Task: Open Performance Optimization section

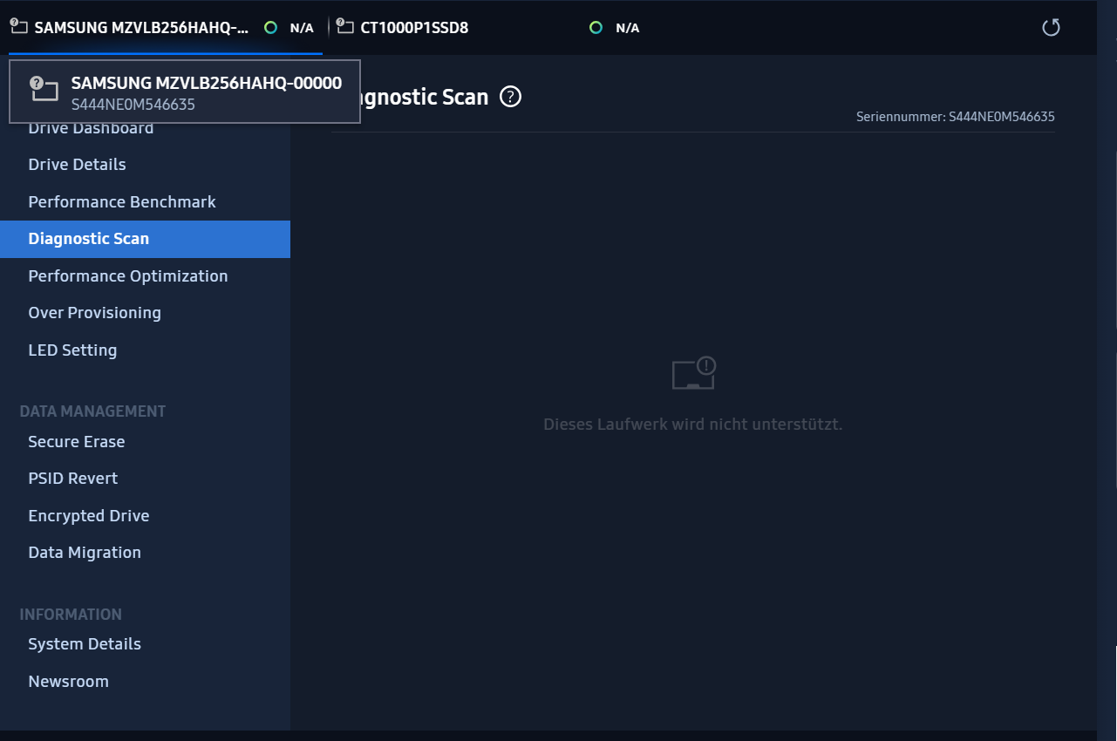Action: [x=145, y=276]
